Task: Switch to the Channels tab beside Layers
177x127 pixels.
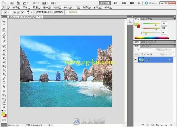Action: (x=143, y=46)
